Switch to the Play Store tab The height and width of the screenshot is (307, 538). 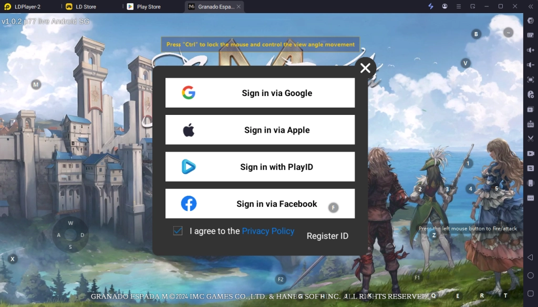pos(144,6)
